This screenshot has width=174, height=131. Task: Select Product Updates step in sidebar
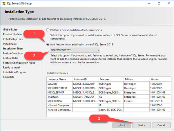(12, 34)
